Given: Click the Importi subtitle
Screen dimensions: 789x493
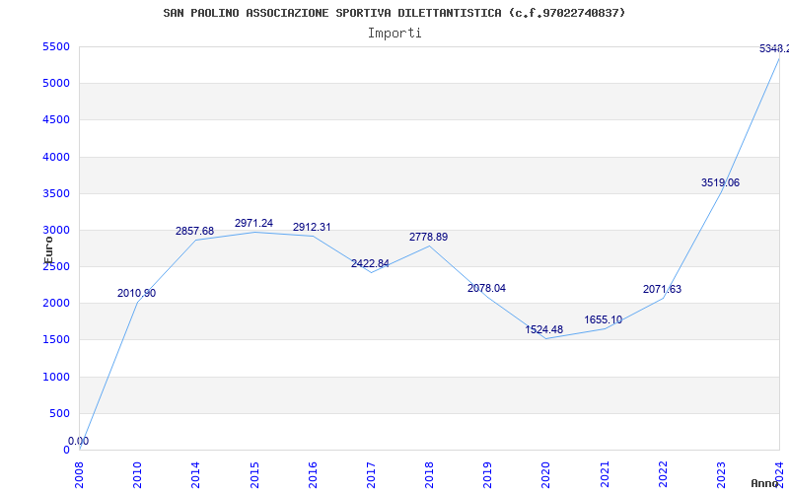Looking at the screenshot, I should [x=394, y=34].
